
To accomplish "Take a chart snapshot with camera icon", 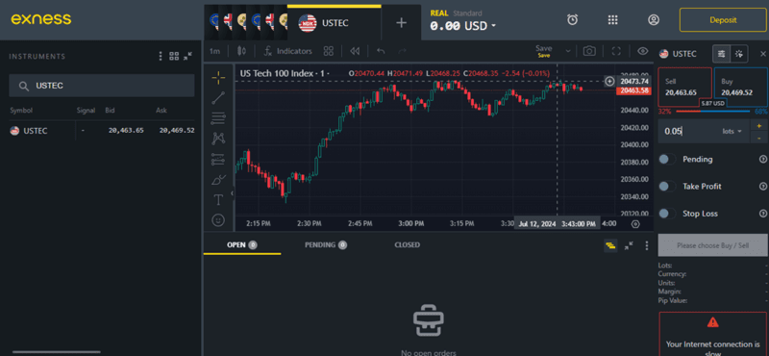I will click(589, 51).
